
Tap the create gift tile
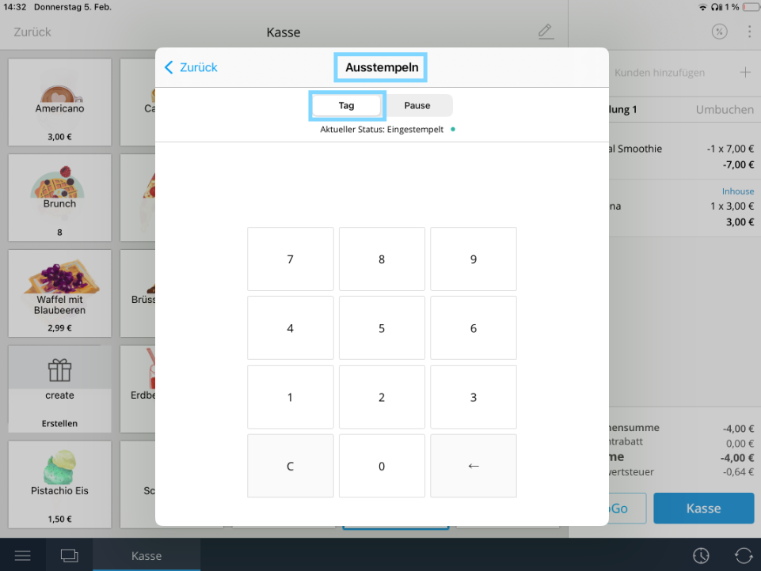point(59,389)
